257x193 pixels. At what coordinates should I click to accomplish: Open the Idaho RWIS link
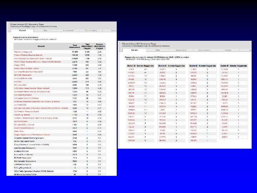(19, 131)
